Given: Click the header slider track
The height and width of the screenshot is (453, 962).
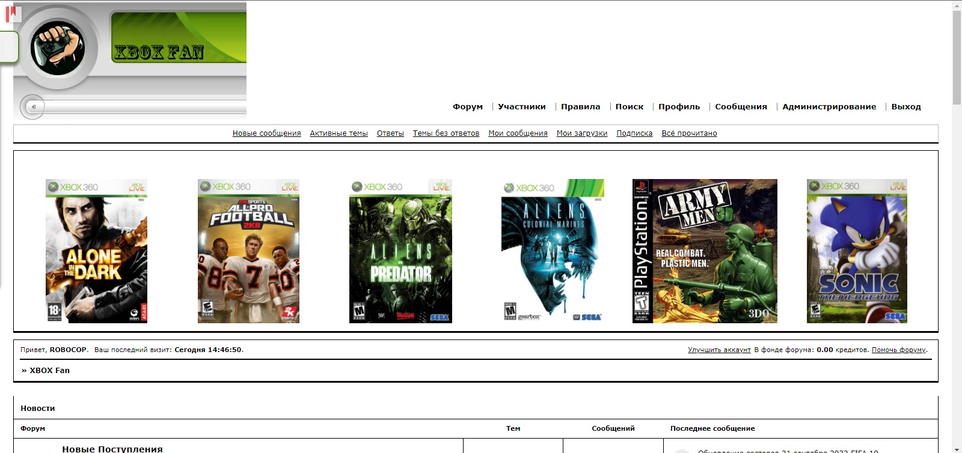Looking at the screenshot, I should coord(146,108).
